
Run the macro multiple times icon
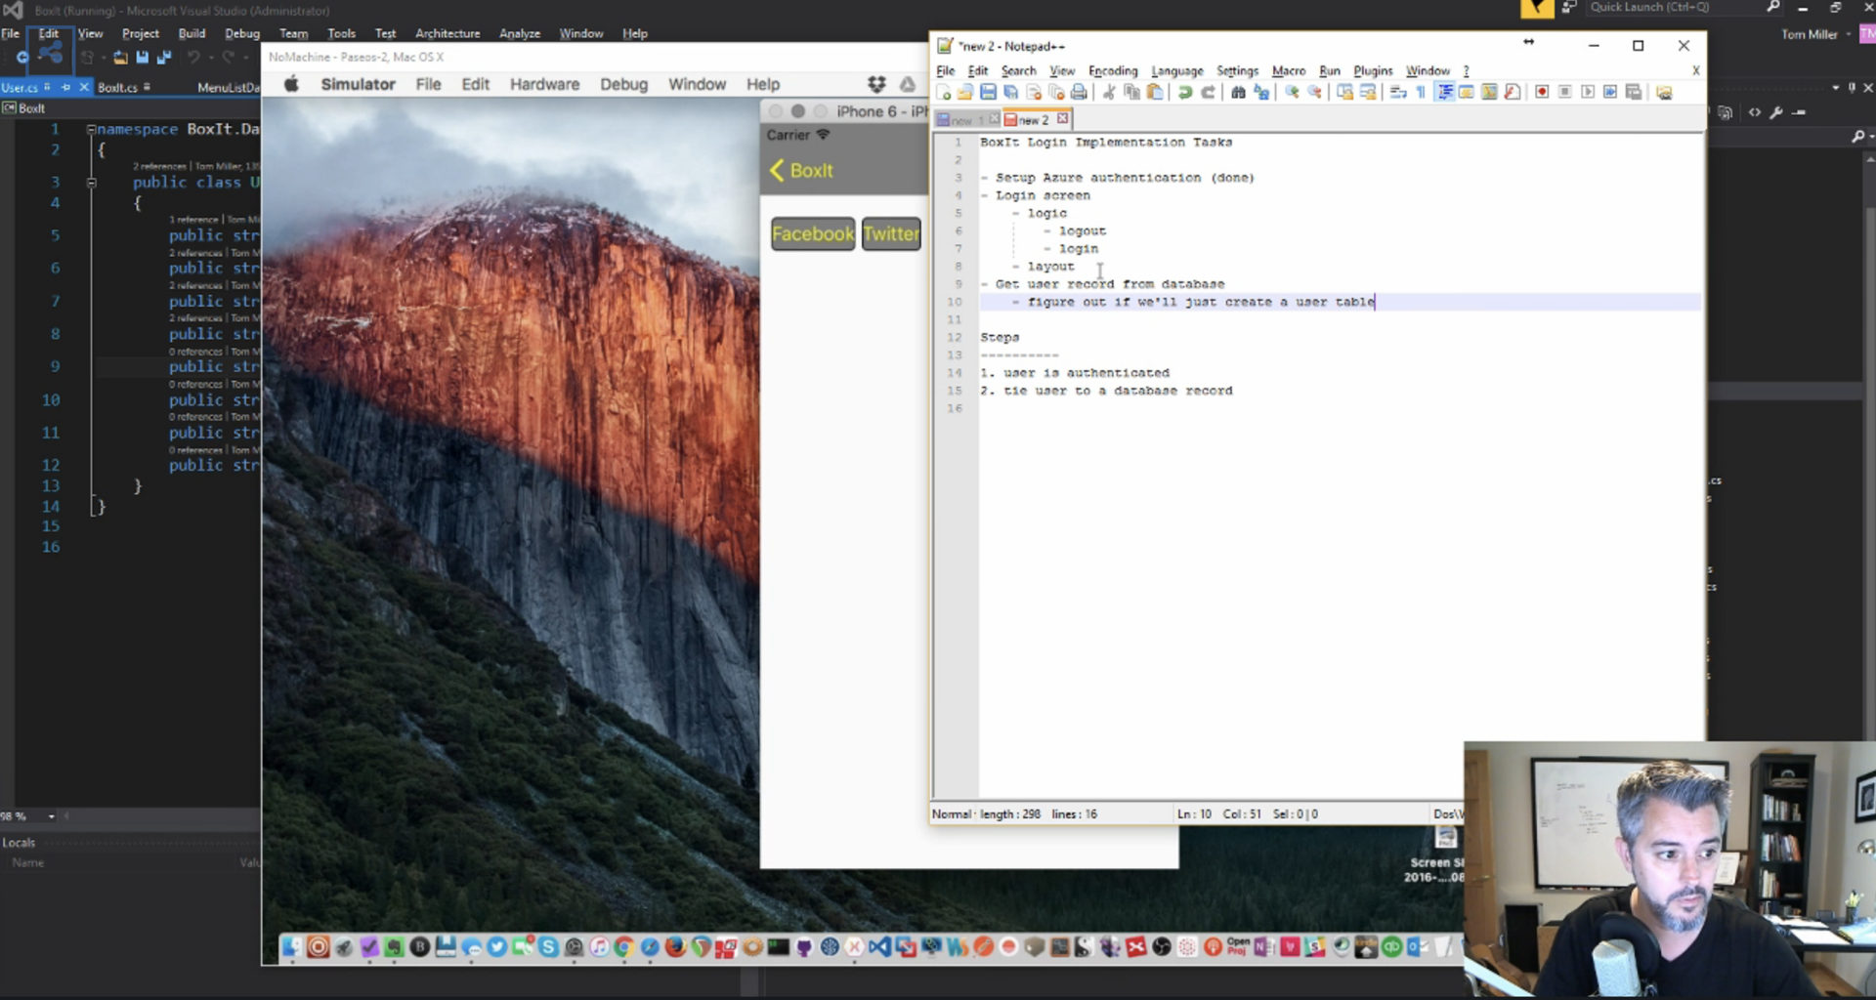point(1610,93)
